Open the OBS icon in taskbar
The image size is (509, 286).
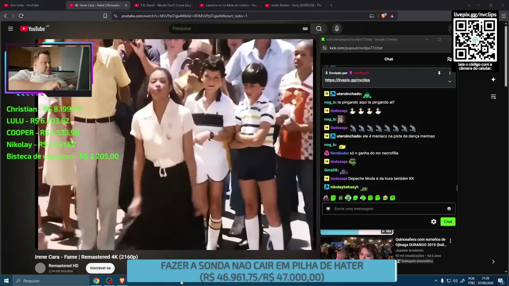pos(109,281)
